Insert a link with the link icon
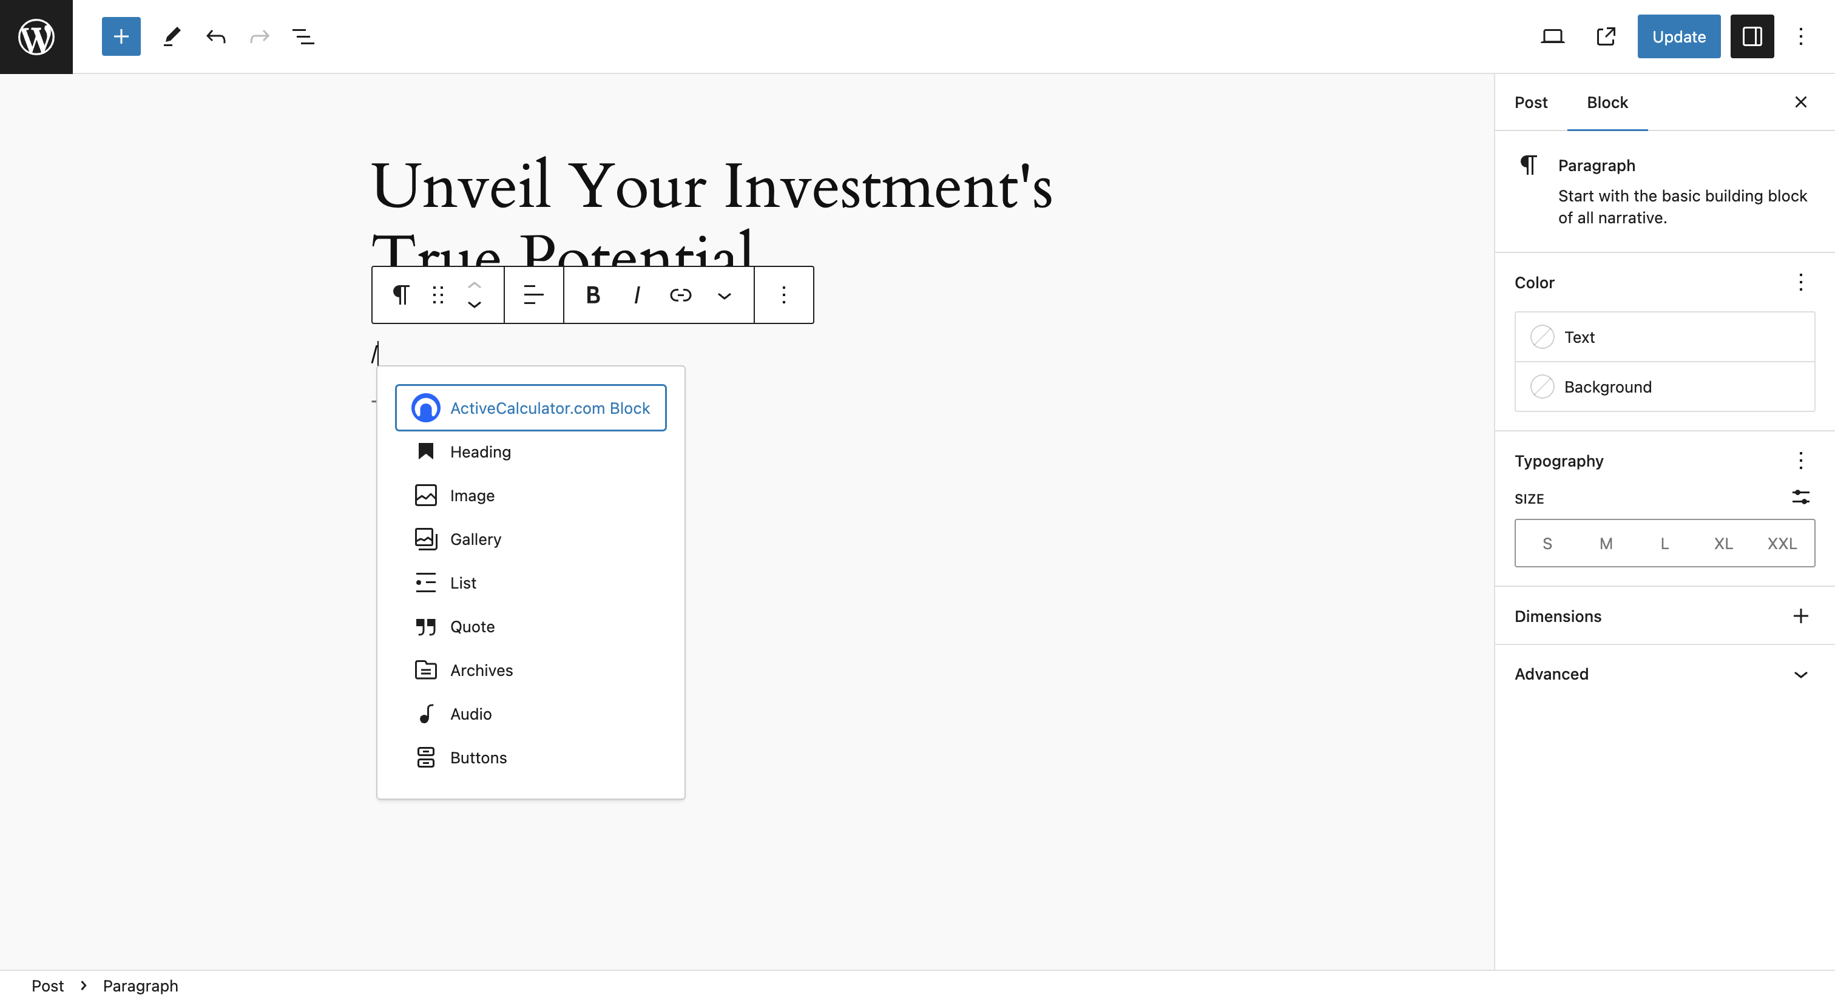The image size is (1835, 1000). [680, 295]
